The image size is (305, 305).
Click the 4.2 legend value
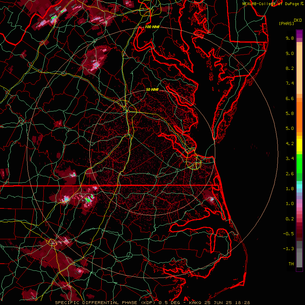(x=290, y=144)
